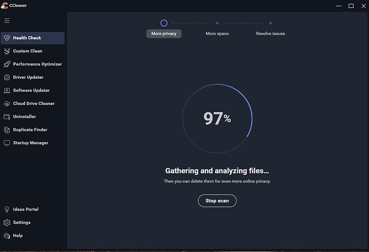
Task: Click the Startup Manager monitor icon
Action: click(7, 143)
